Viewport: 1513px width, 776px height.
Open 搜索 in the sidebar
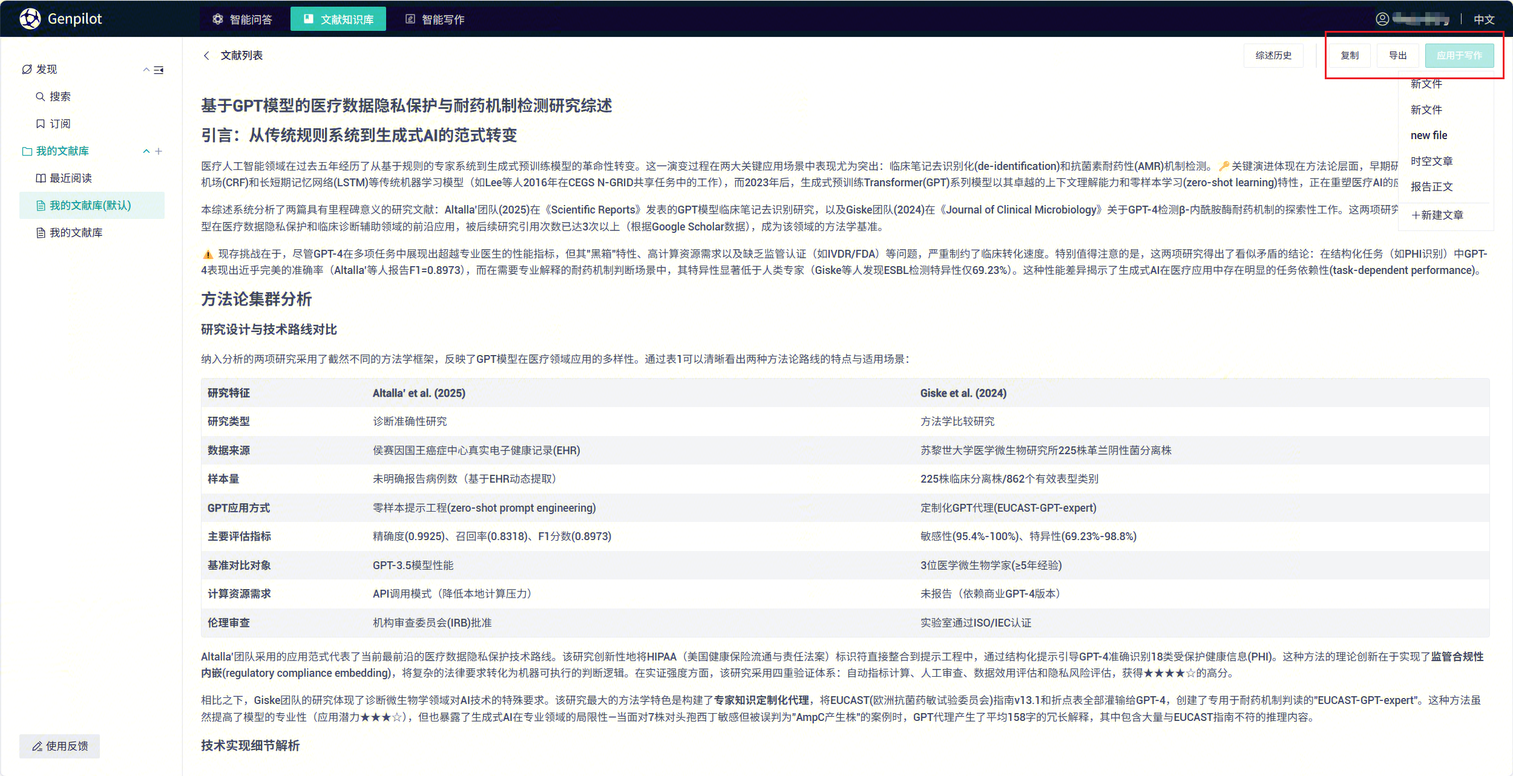(x=59, y=97)
